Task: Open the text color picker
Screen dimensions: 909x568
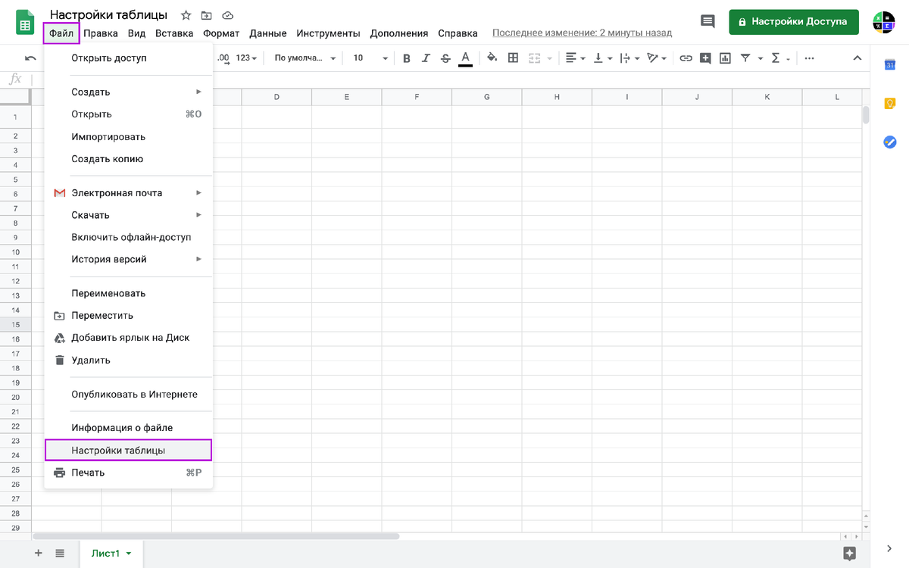Action: (x=465, y=58)
